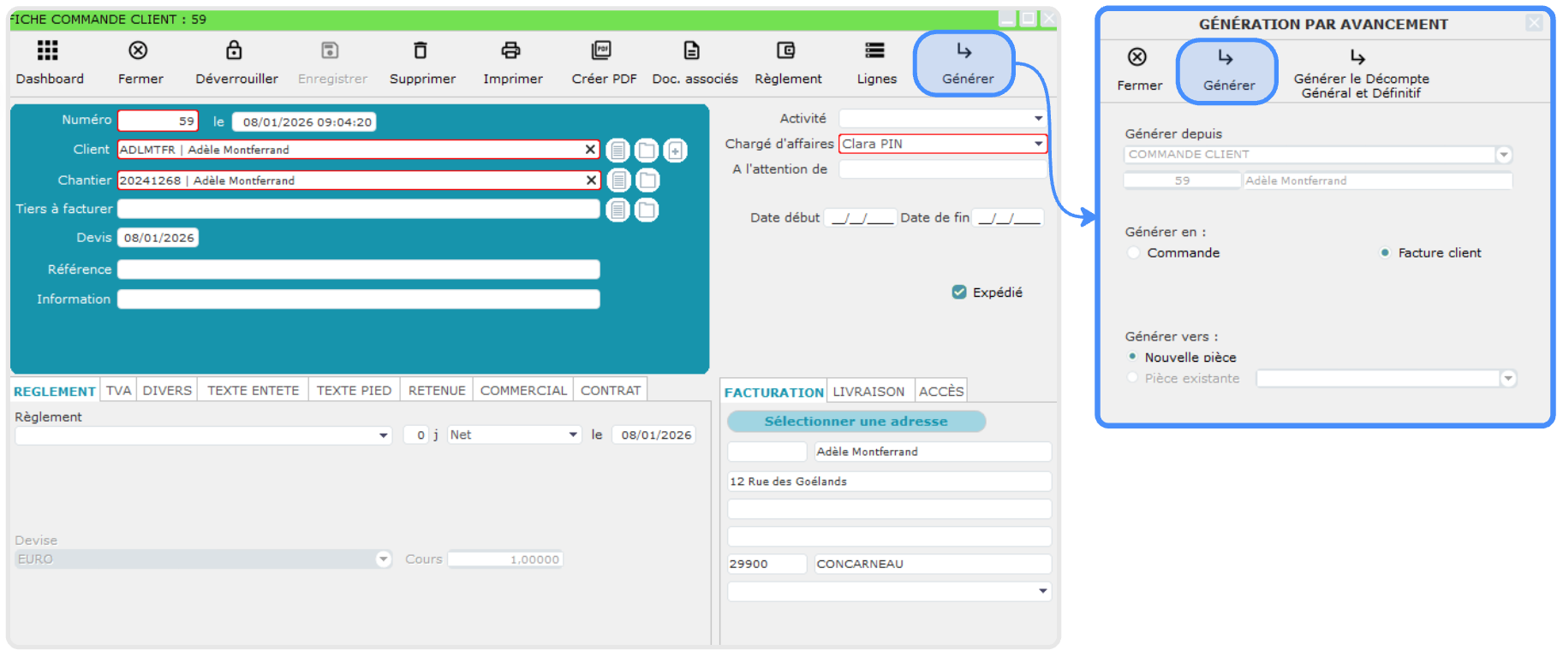Expand the Net payment term dropdown

pyautogui.click(x=573, y=435)
